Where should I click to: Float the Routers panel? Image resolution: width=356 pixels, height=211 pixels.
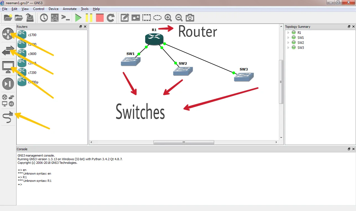[x=81, y=27]
